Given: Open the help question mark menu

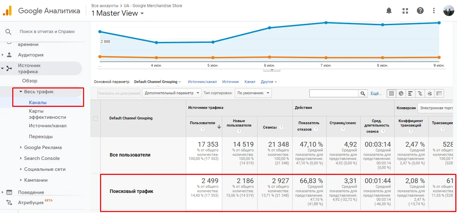Looking at the screenshot, I should [420, 11].
